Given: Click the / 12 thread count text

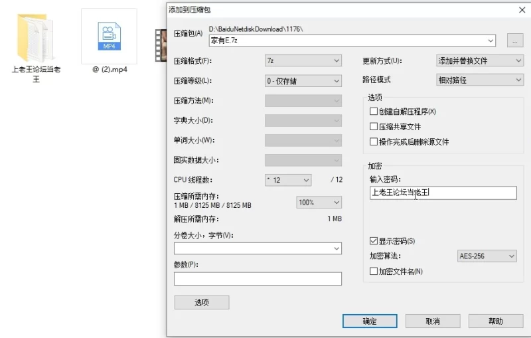Looking at the screenshot, I should (337, 180).
